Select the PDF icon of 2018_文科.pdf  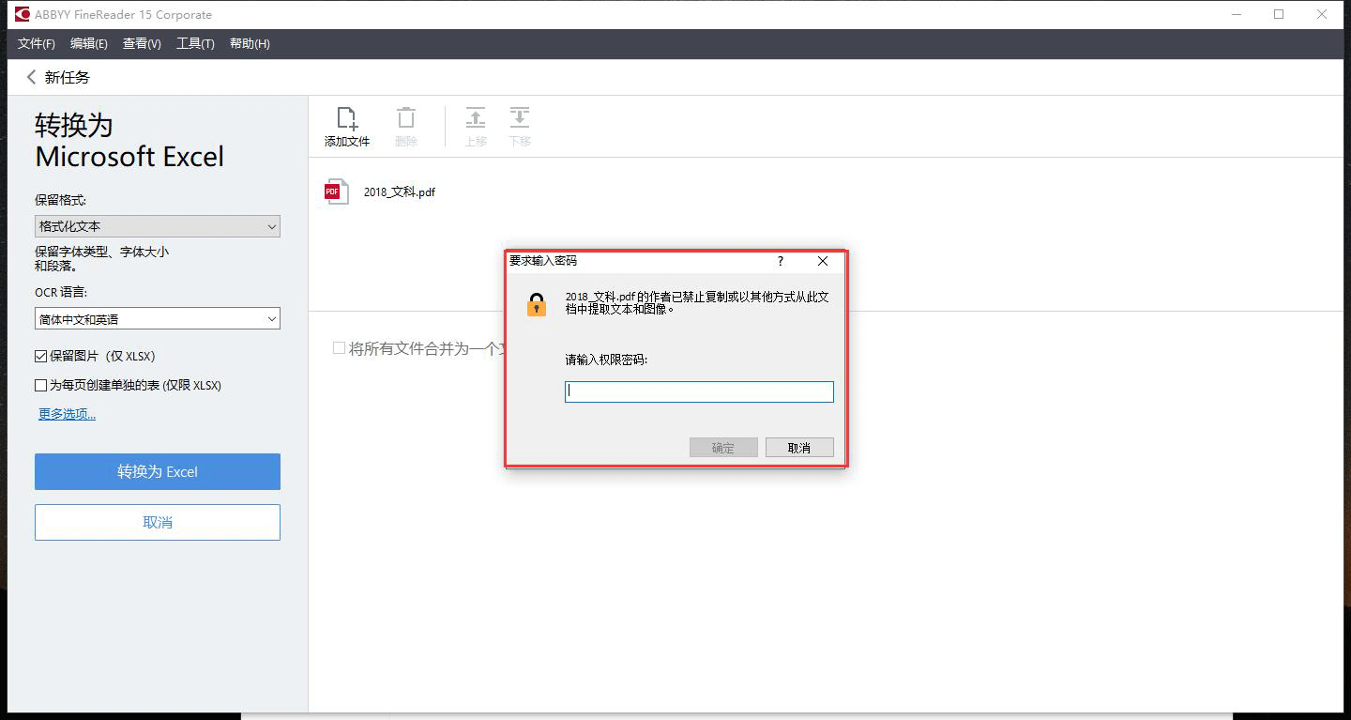(336, 191)
